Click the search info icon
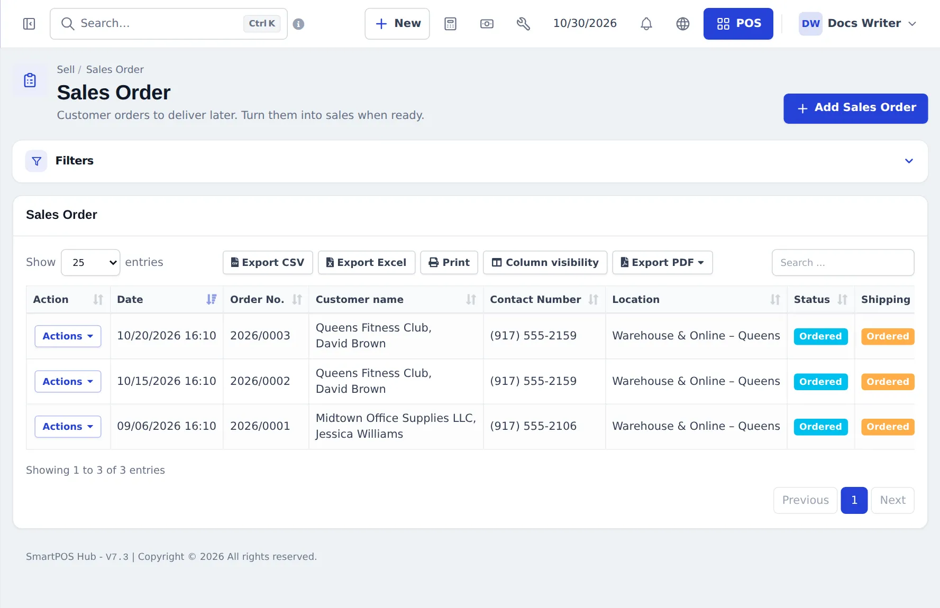The image size is (940, 608). pyautogui.click(x=298, y=24)
